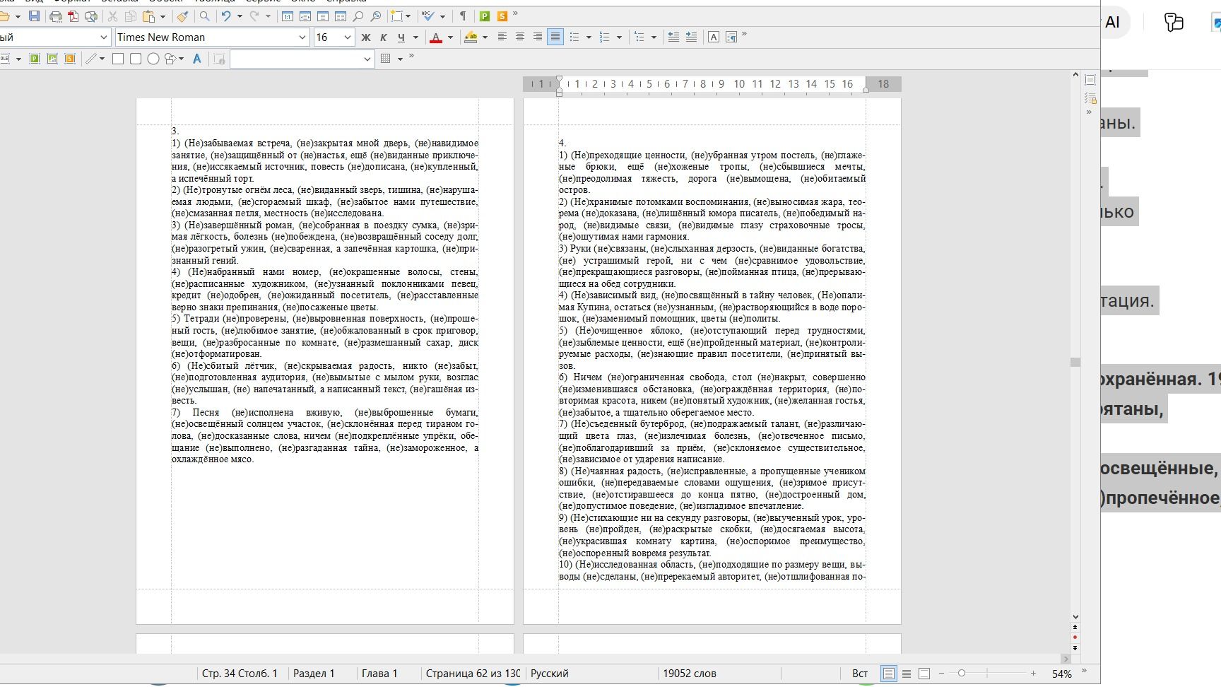The height and width of the screenshot is (687, 1221).
Task: Click the zoom in plus button
Action: point(1033,674)
